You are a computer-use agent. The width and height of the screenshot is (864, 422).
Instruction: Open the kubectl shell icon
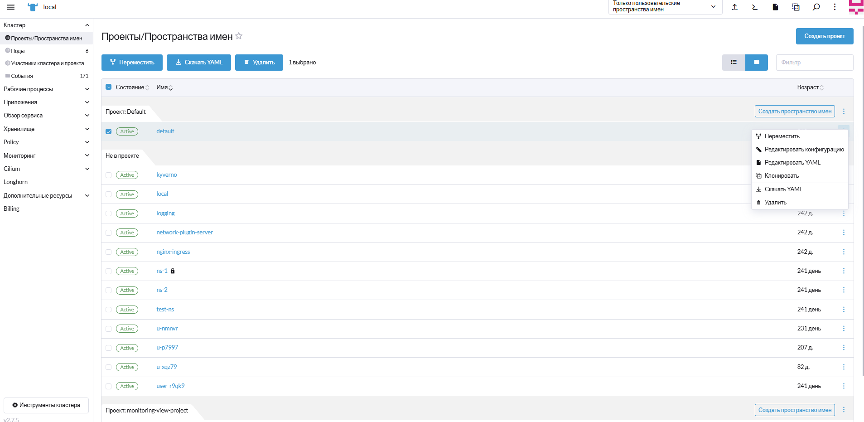[755, 7]
